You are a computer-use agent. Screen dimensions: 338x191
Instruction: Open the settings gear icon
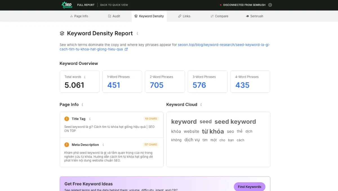[270, 5]
